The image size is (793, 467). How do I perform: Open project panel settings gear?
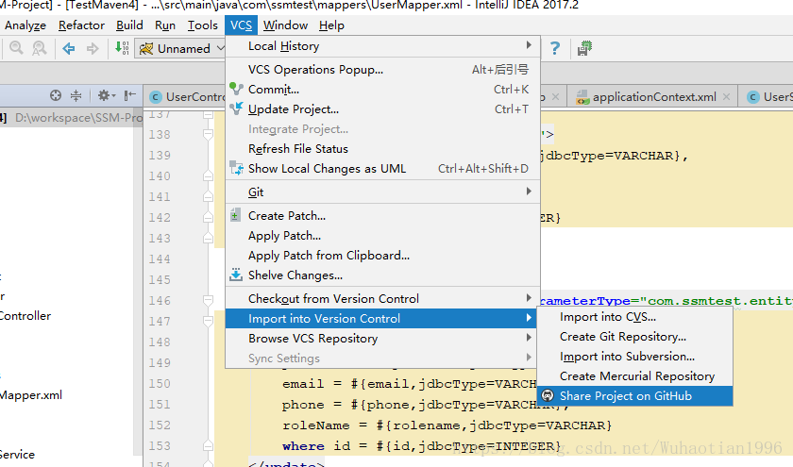coord(106,95)
